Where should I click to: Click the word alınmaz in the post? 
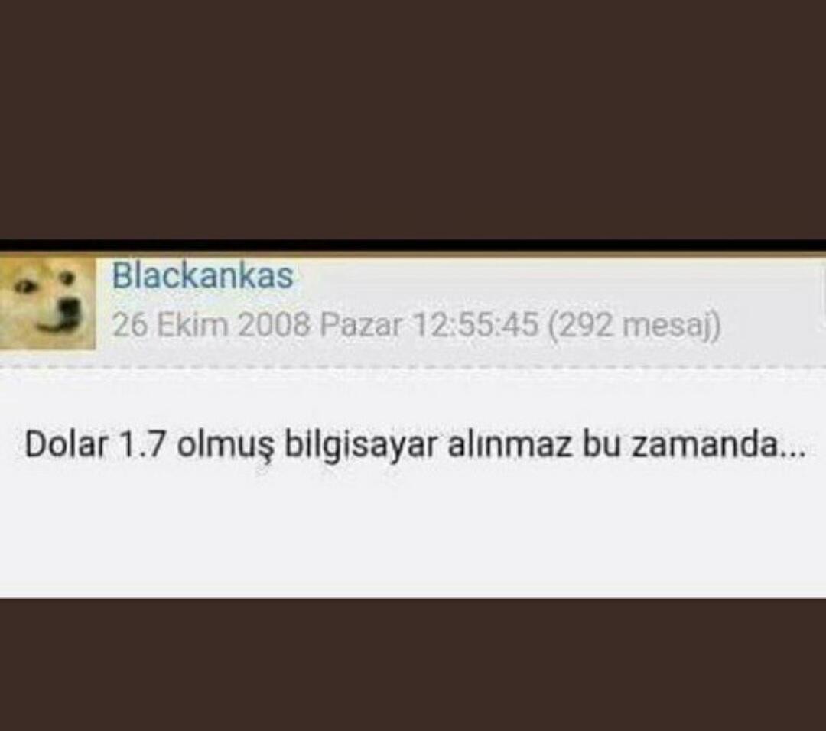[x=510, y=445]
